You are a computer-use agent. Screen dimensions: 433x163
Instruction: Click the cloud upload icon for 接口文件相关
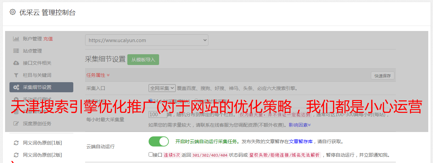pyautogui.click(x=16, y=63)
